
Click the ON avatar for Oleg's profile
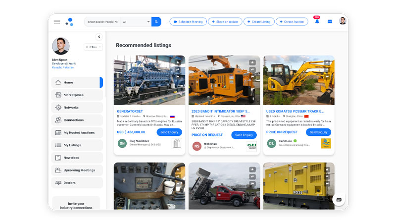[122, 143]
